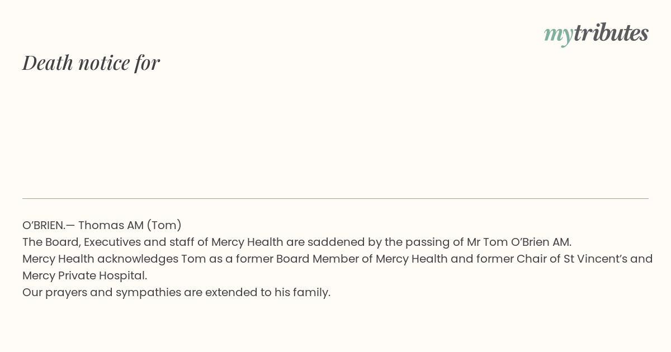671x352 pixels.
Task: Click 'Mr Tom O'Brien AM.' at line end
Action: click(x=519, y=242)
